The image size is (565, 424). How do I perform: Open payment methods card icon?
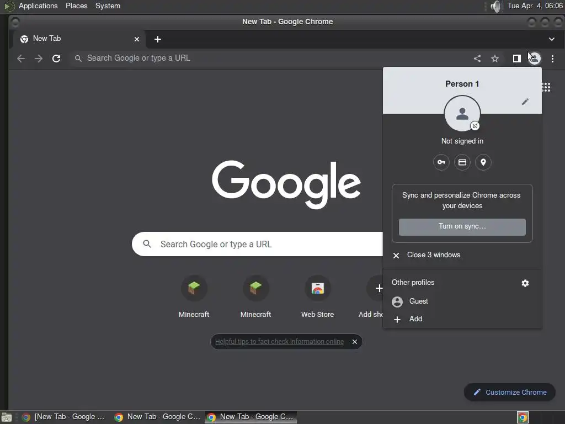462,162
